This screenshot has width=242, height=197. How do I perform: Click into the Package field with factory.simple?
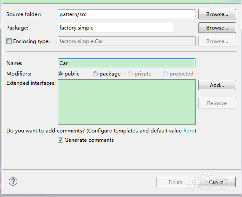[116, 28]
